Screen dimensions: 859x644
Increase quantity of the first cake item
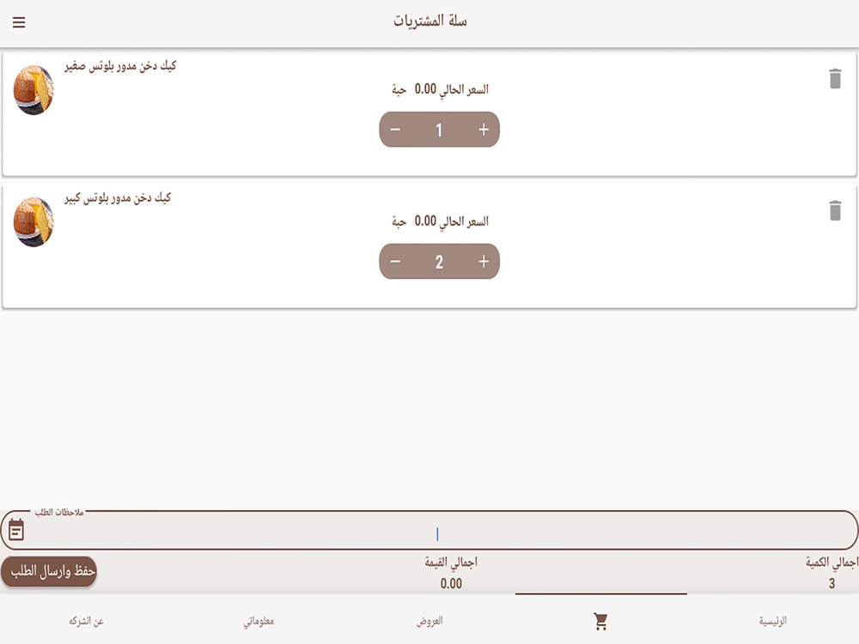(483, 130)
